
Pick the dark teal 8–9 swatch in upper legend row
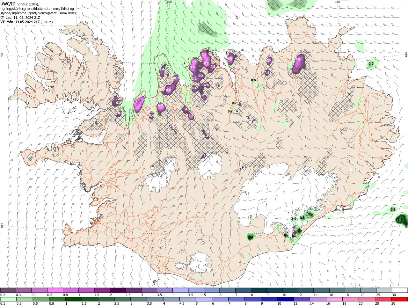(x=258, y=290)
